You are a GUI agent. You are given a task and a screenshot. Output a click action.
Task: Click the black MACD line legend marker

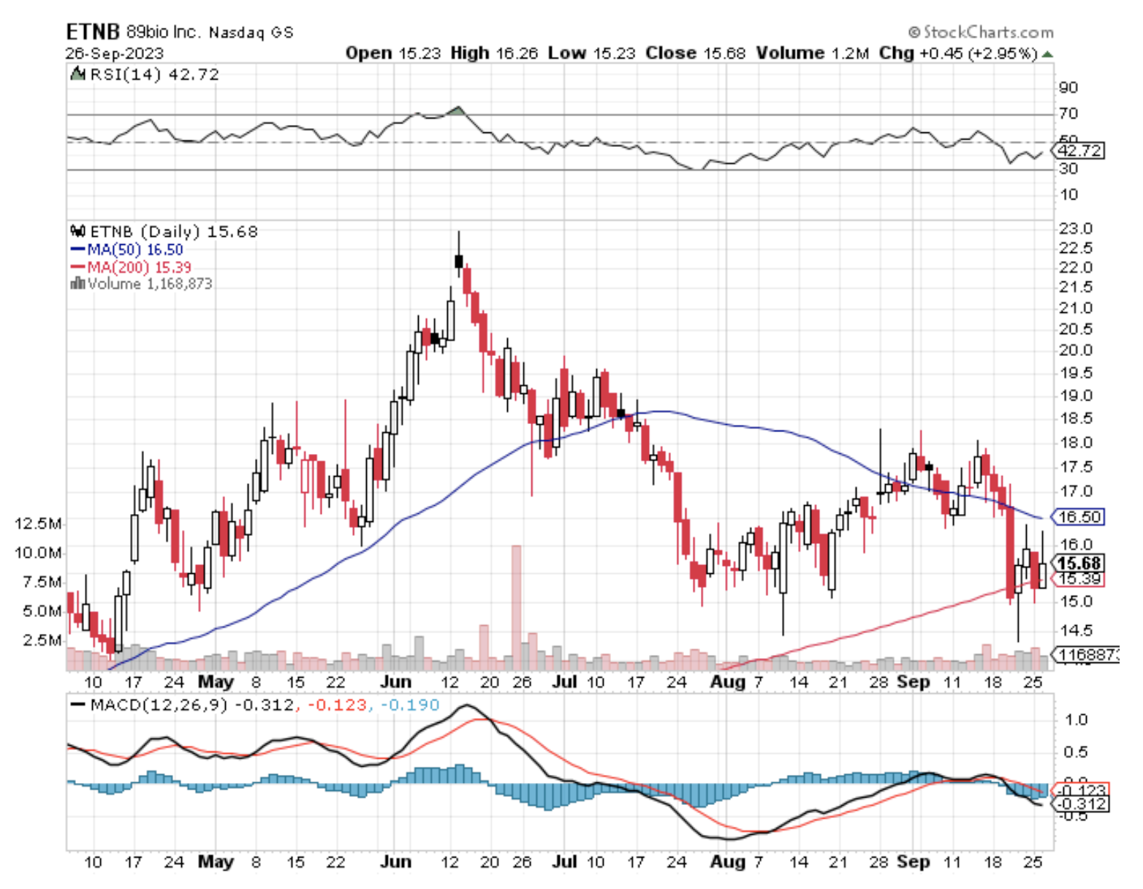[77, 705]
